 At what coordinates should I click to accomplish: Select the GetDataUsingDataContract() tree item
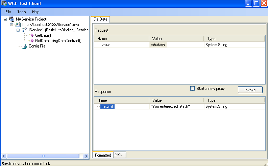(58, 41)
